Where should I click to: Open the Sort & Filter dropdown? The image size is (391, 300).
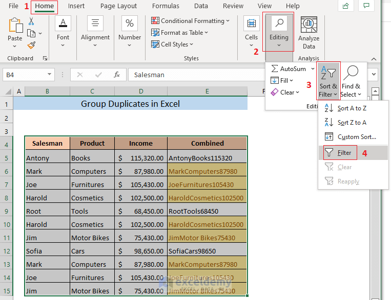[x=328, y=81]
